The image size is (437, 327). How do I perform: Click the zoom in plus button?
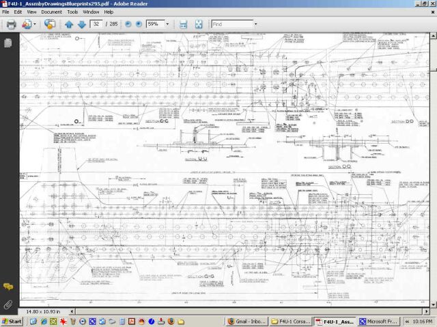[139, 24]
